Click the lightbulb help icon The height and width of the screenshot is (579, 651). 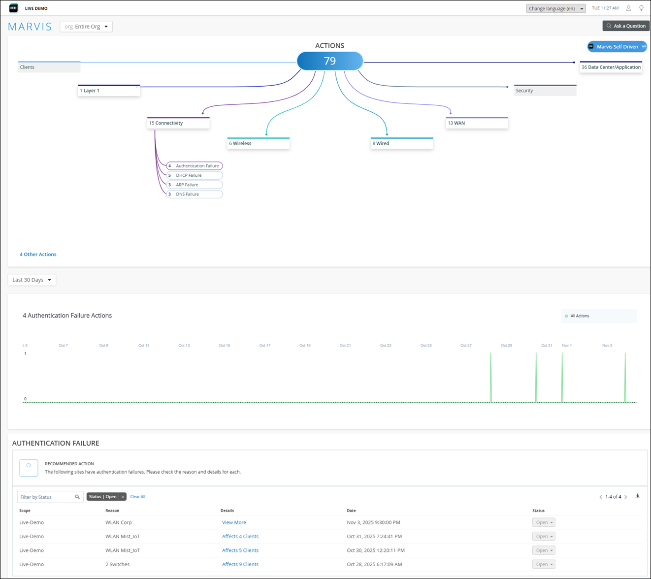click(x=641, y=8)
